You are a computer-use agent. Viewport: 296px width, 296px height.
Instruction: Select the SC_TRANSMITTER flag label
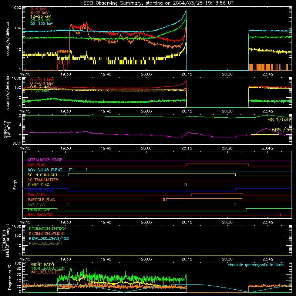43,179
